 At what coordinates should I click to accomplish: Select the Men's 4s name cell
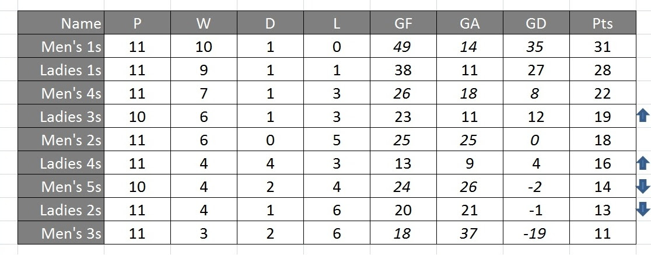click(x=61, y=93)
